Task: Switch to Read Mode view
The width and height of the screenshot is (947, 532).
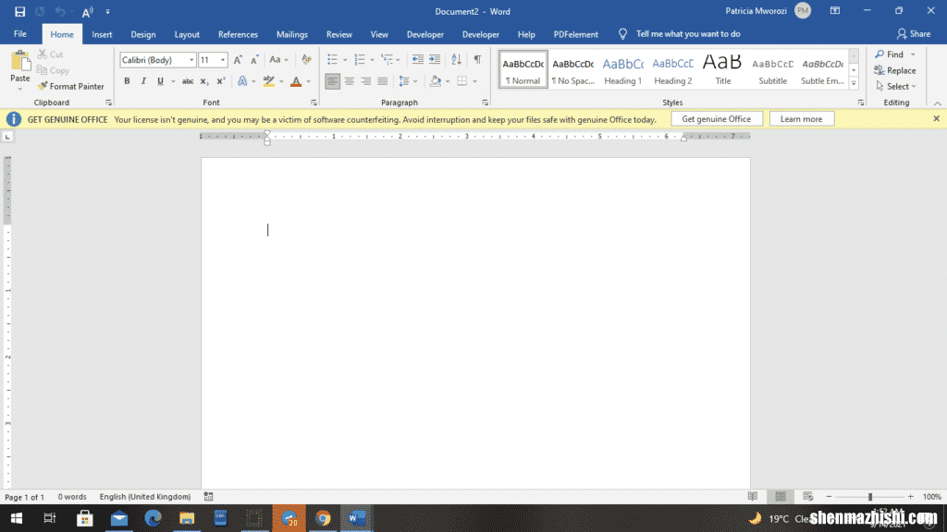Action: click(753, 496)
